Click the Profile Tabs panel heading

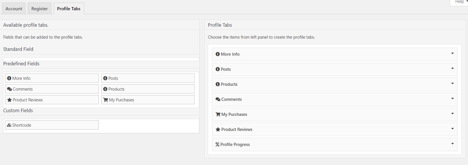coord(220,25)
